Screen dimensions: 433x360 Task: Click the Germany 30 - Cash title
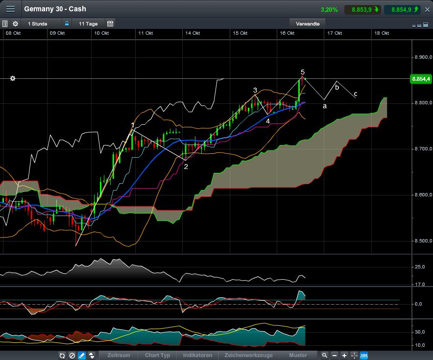pyautogui.click(x=55, y=9)
